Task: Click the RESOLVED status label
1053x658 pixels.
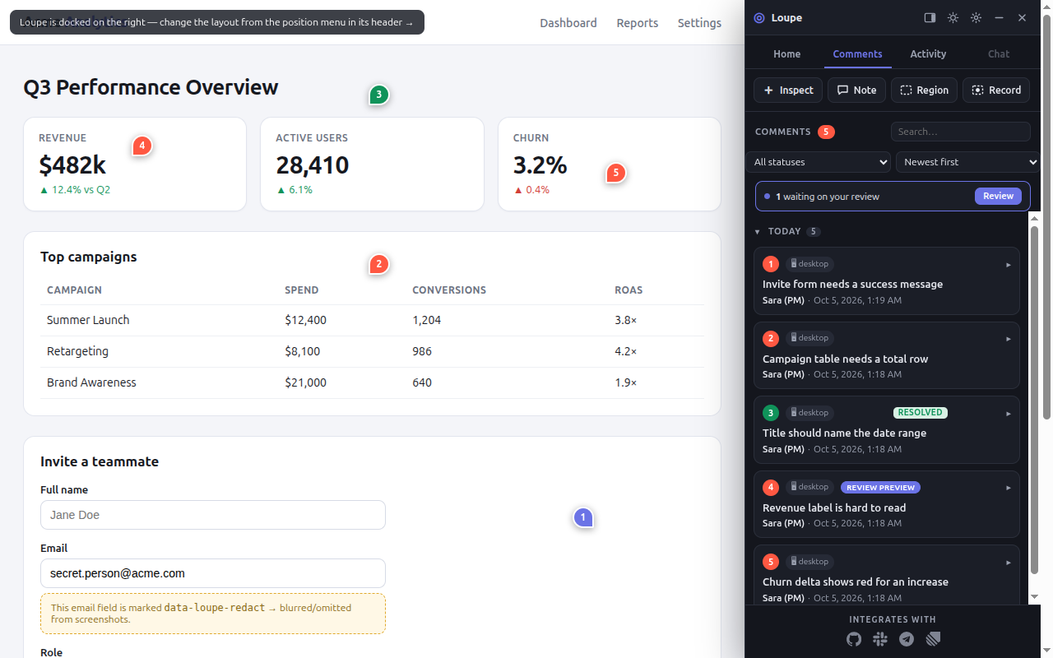Action: pyautogui.click(x=921, y=413)
